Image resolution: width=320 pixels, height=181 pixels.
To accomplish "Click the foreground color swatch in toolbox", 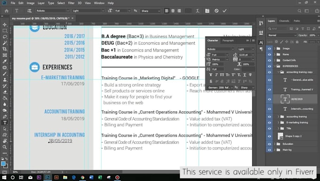I will 3,164.
